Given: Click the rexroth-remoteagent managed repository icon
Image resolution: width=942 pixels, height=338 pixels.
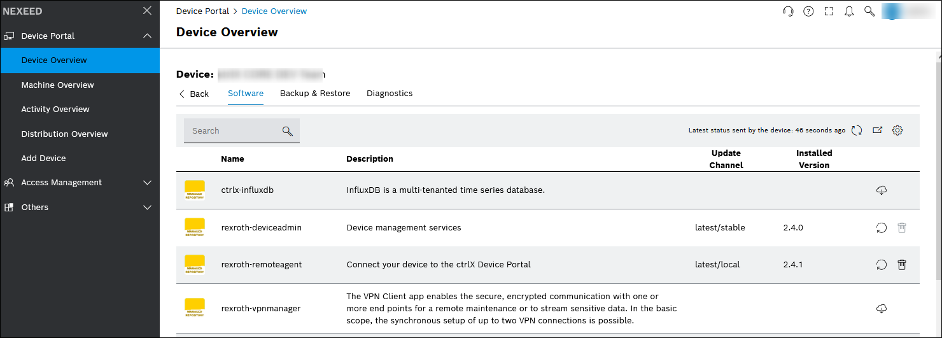Looking at the screenshot, I should pyautogui.click(x=195, y=265).
